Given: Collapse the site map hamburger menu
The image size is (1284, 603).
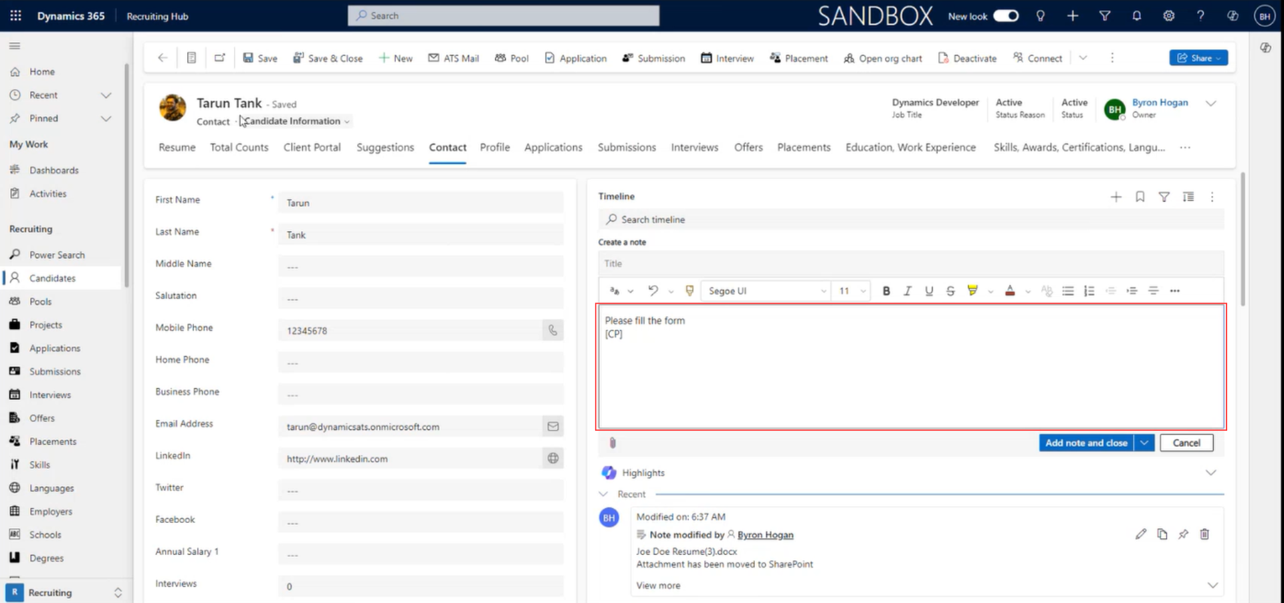Looking at the screenshot, I should click(x=15, y=45).
